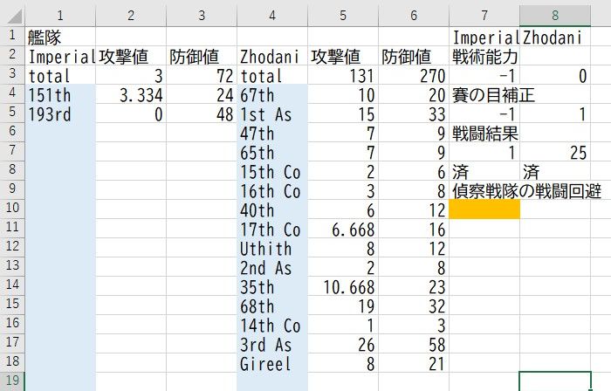Select the 15th Co cell
The height and width of the screenshot is (391, 611).
(272, 171)
